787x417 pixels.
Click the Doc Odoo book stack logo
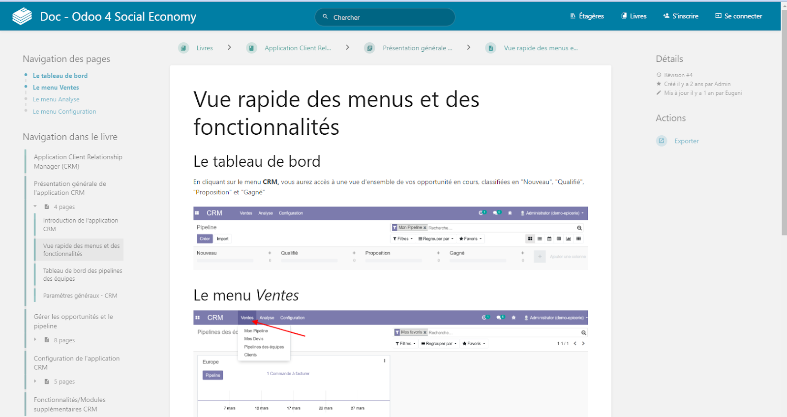coord(22,16)
